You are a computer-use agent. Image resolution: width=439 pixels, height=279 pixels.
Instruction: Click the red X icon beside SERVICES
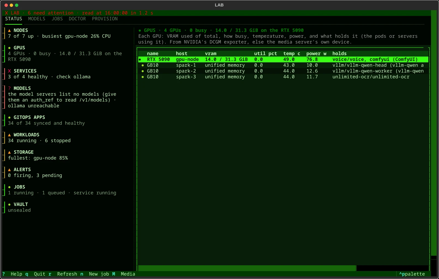[9, 71]
